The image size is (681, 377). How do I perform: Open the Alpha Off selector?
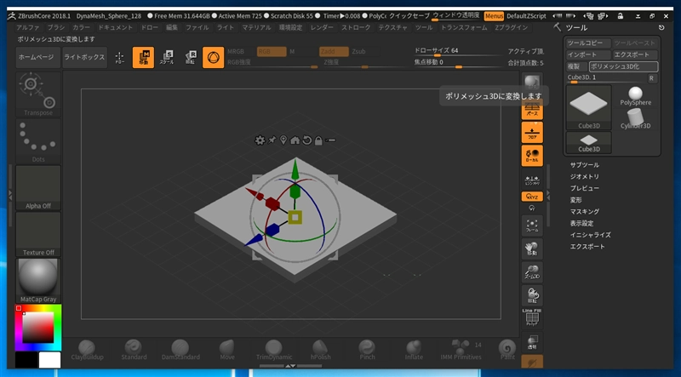[x=38, y=187]
